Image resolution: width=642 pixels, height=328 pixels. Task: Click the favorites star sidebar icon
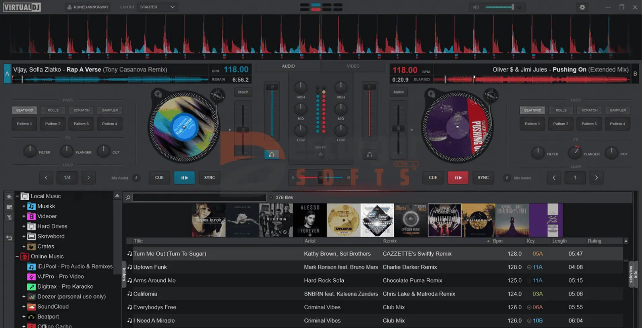tap(9, 196)
